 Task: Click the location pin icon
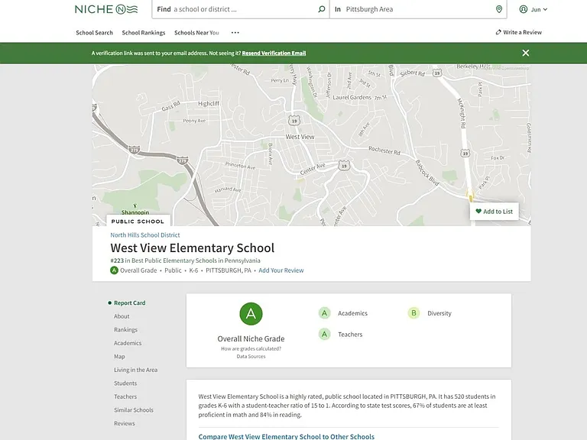pos(498,9)
